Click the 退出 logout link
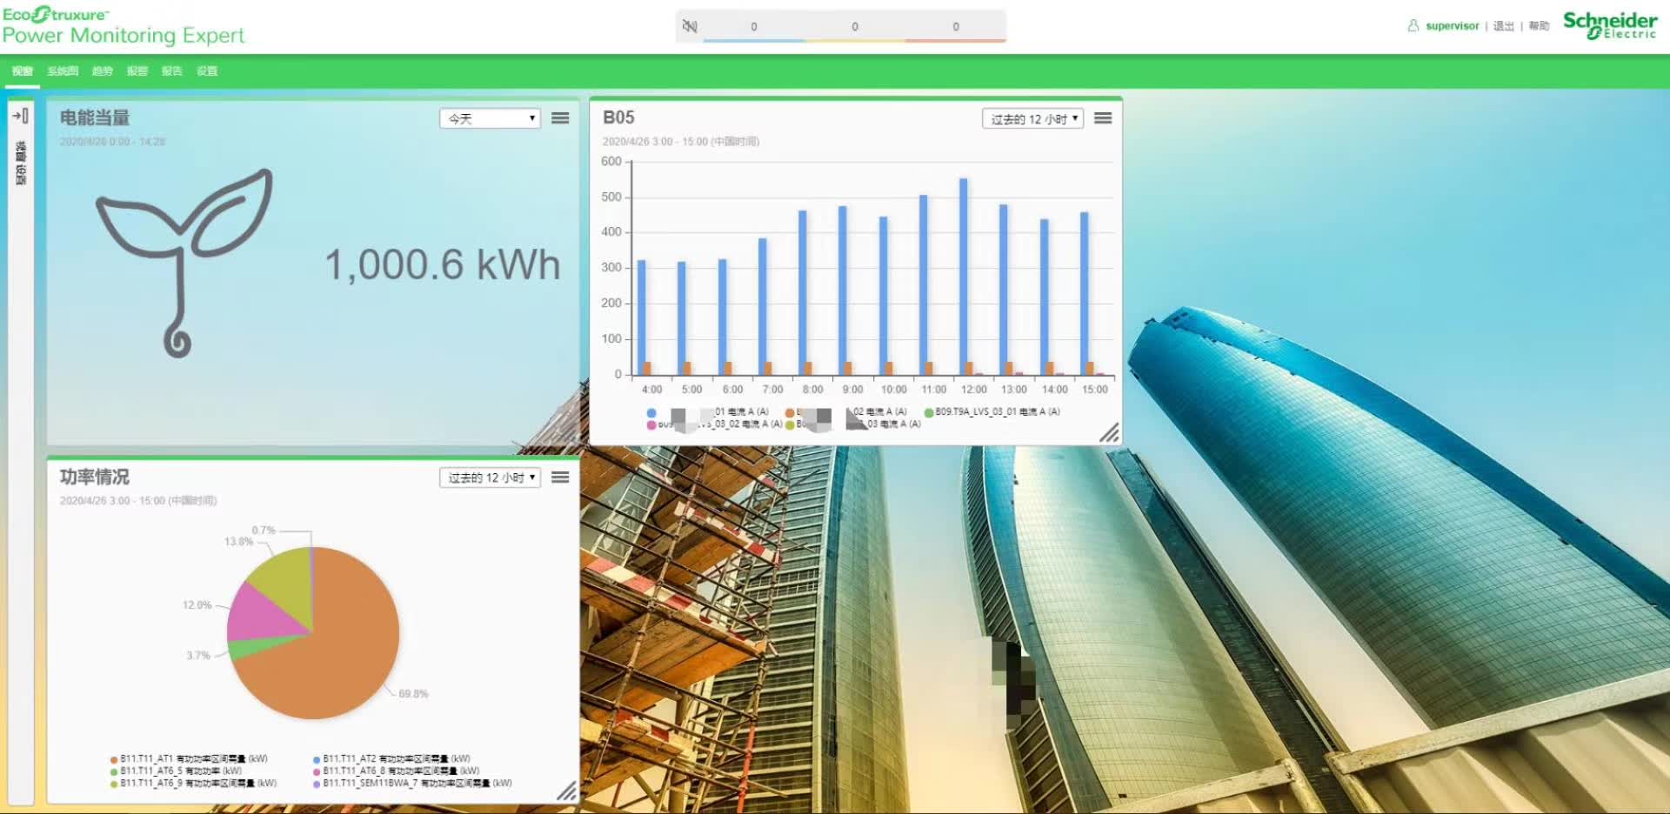 click(1503, 26)
